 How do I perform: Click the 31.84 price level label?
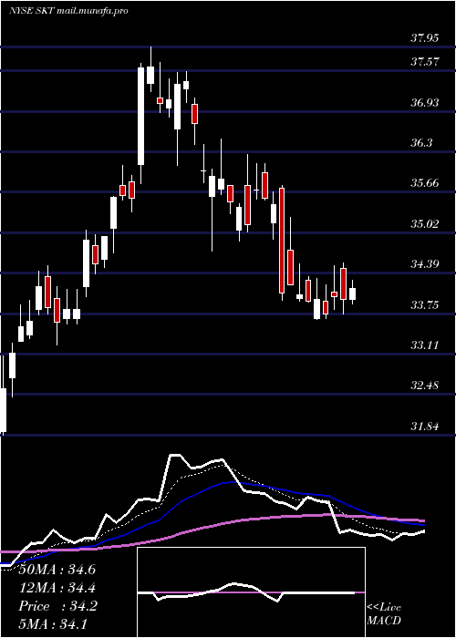click(424, 426)
